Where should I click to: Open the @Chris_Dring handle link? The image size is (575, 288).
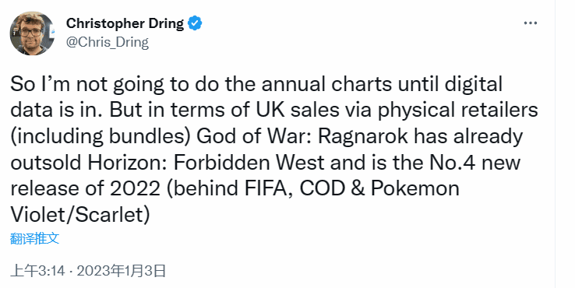pos(107,43)
